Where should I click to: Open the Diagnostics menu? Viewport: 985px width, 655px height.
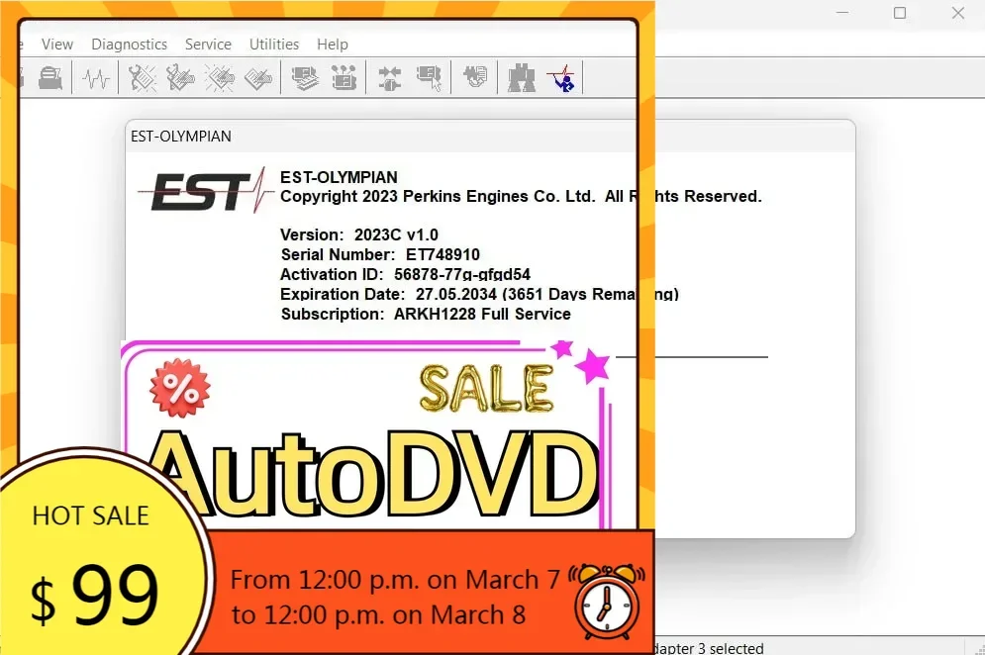click(129, 45)
